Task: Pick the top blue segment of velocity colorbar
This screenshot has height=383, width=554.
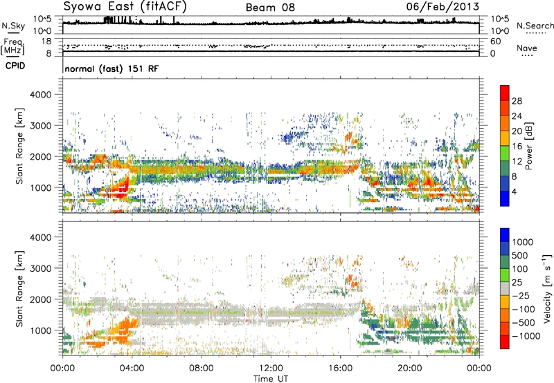Action: click(505, 235)
